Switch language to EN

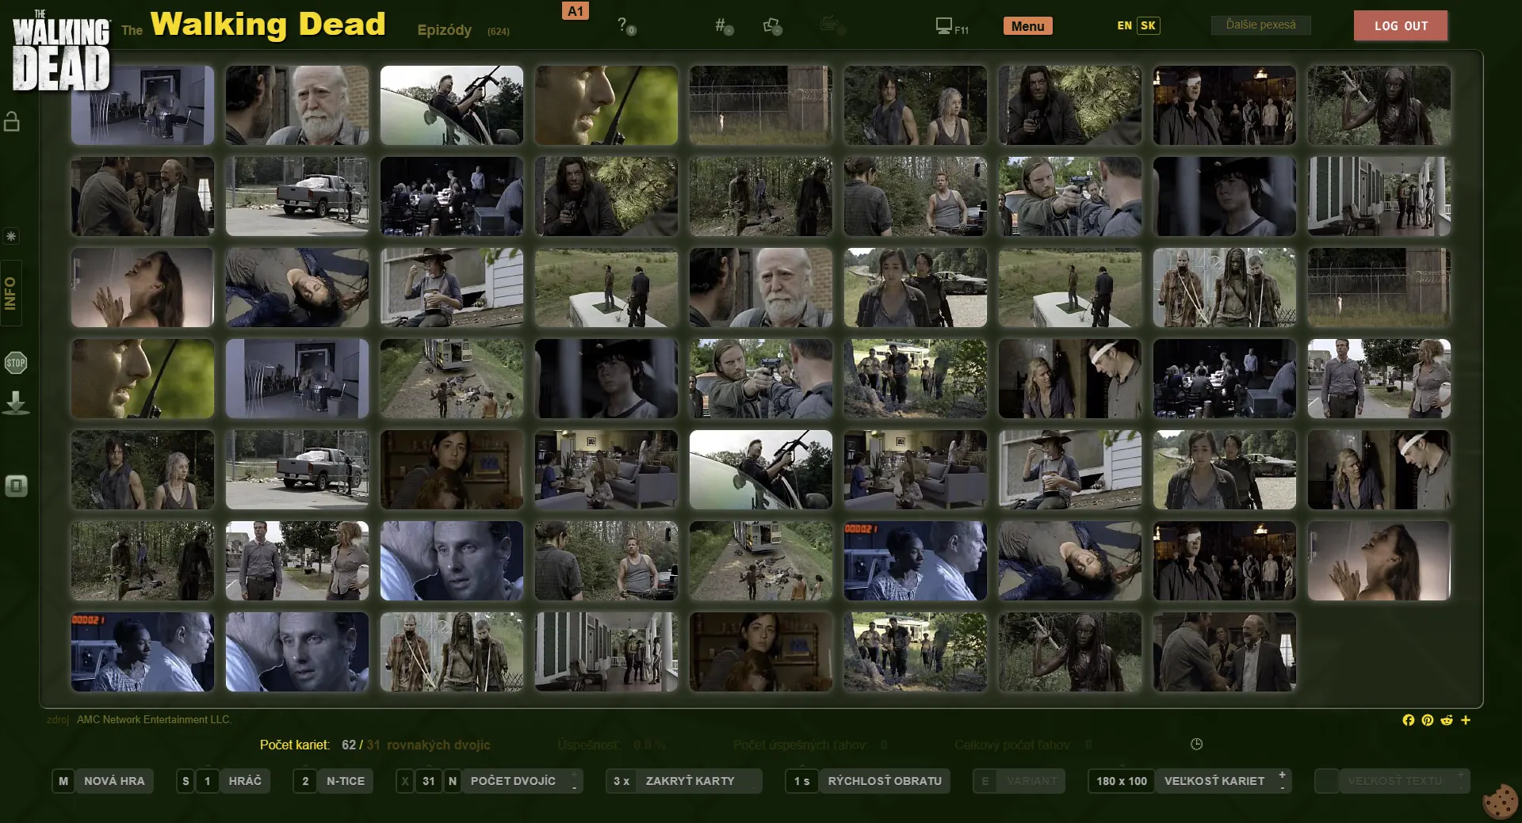(x=1124, y=25)
